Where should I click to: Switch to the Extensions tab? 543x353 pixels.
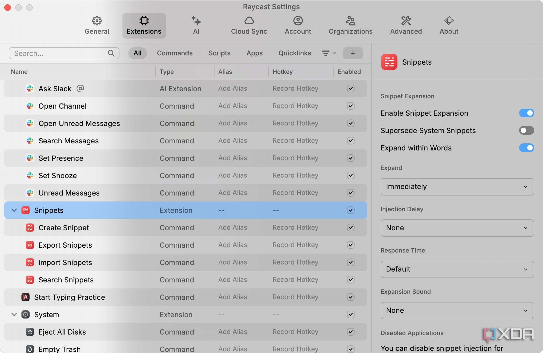(144, 26)
